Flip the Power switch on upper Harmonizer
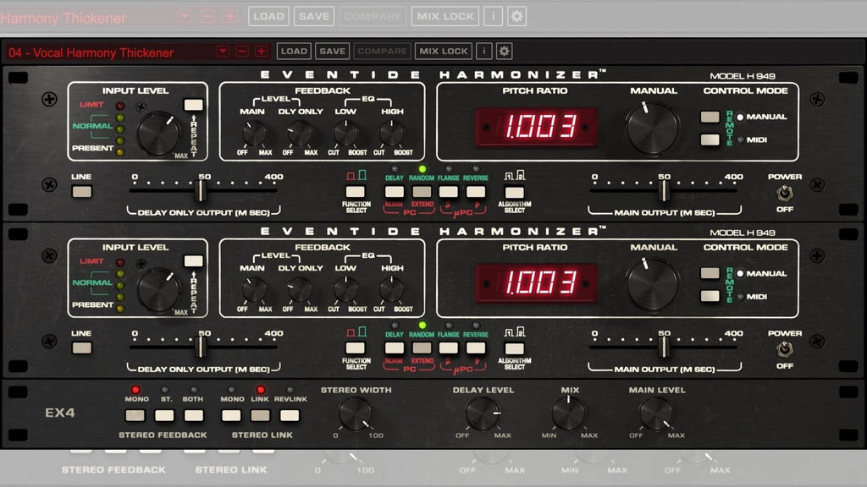 coord(785,193)
